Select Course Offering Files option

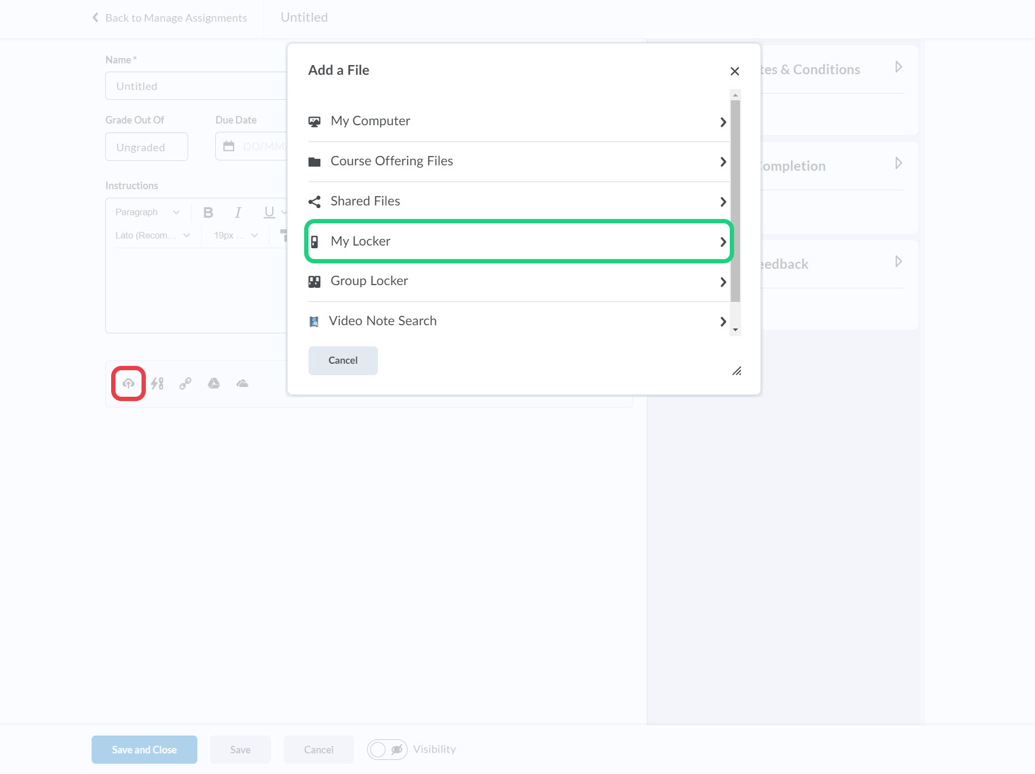[x=518, y=162]
